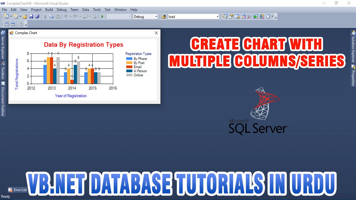The height and width of the screenshot is (200, 356).
Task: Open the File menu
Action: [4, 9]
